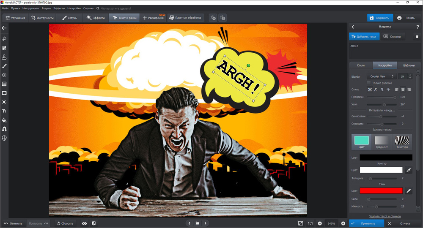Open the Файл menu
The width and height of the screenshot is (423, 228).
[x=5, y=8]
